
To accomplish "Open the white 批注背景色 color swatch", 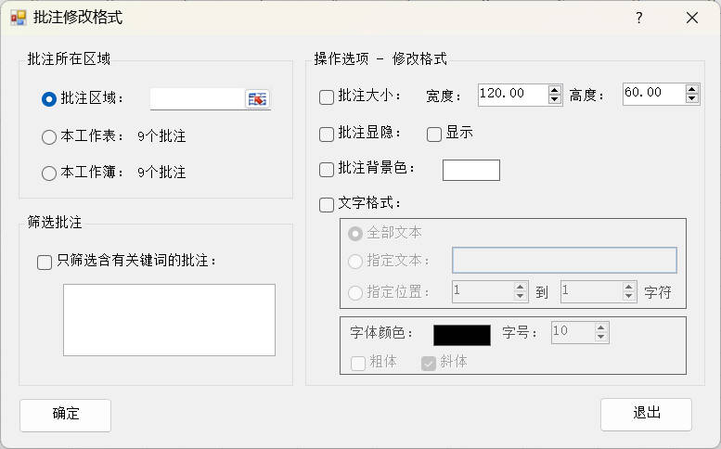I will pos(470,170).
